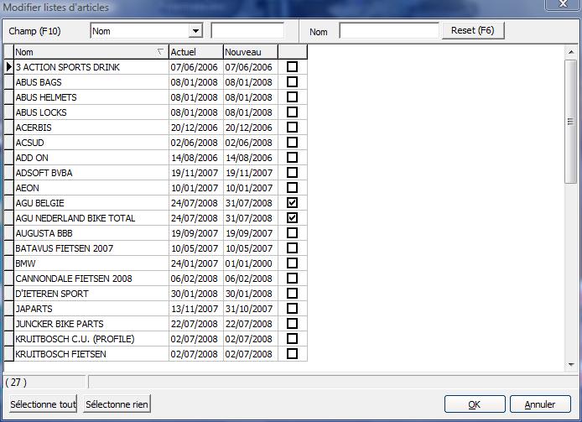
Task: Open the Champ field dropdown
Action: coord(195,31)
